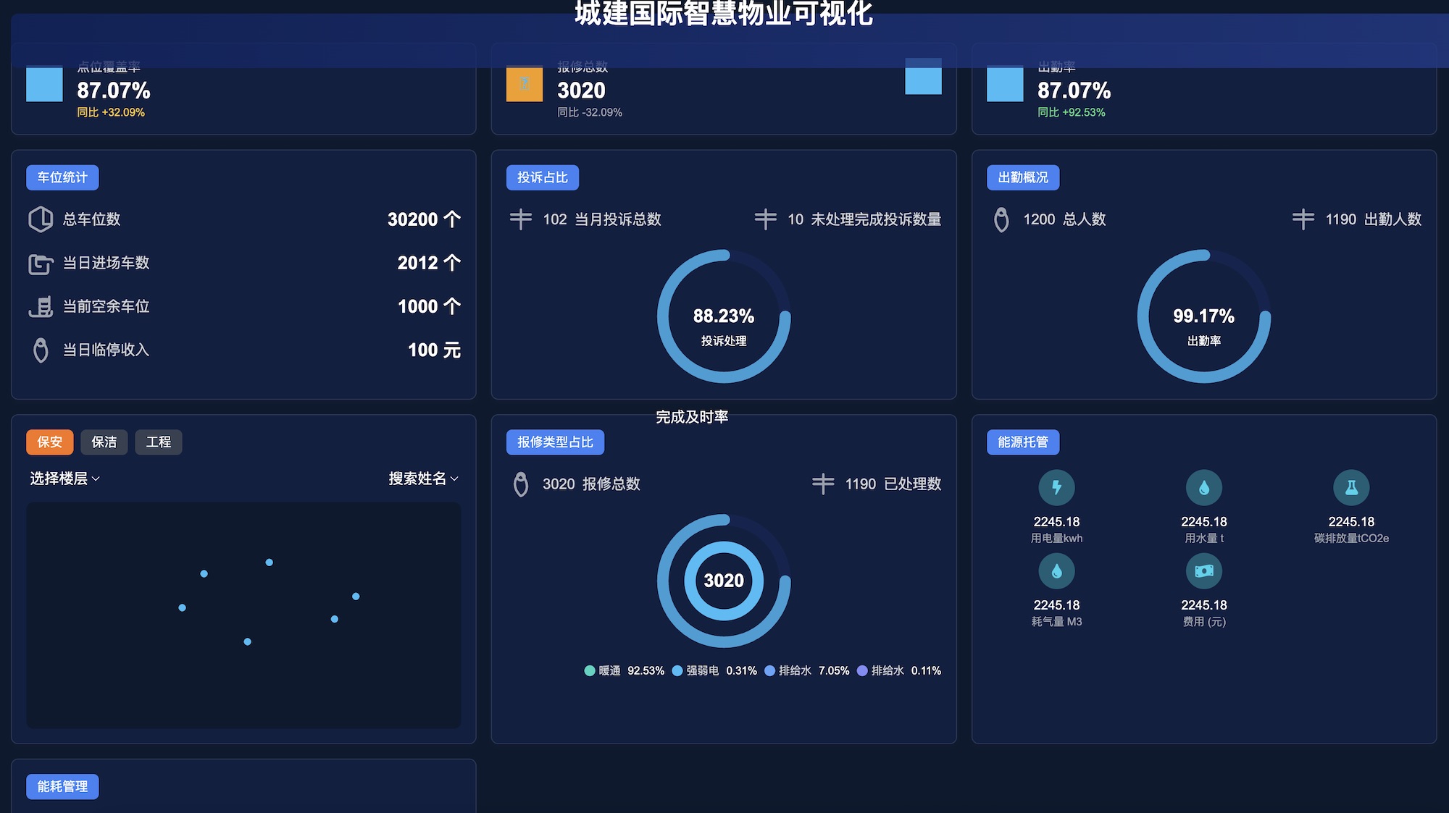Switch to the 工程 engineering tab

tap(158, 442)
